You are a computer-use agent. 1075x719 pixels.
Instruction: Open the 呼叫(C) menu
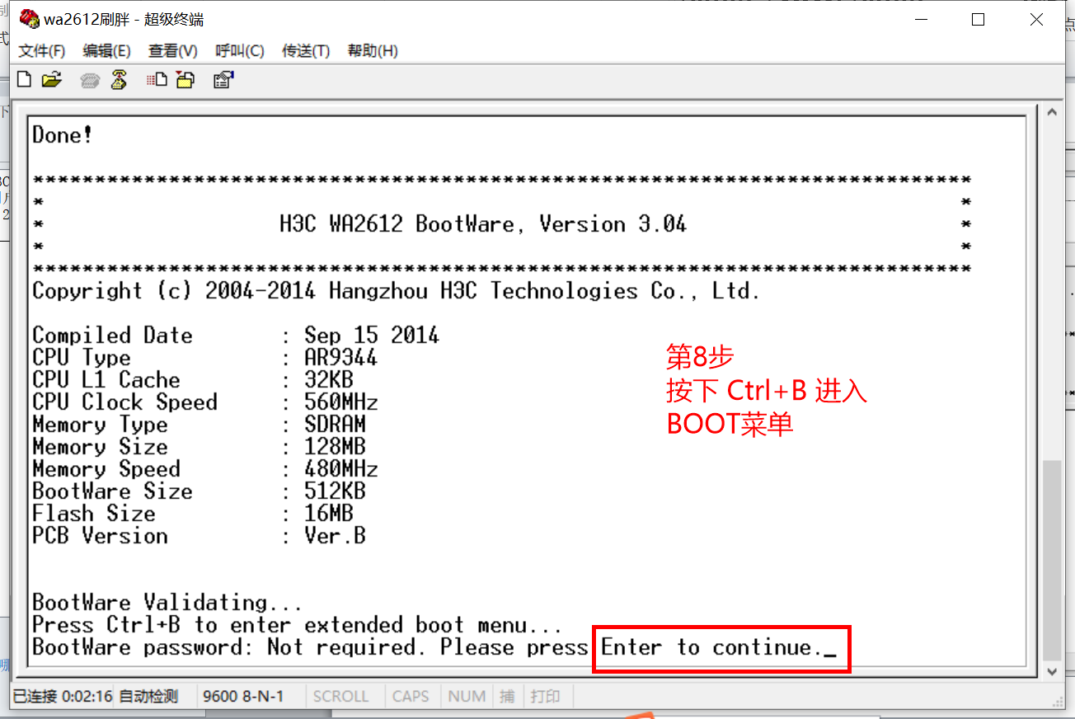point(240,51)
